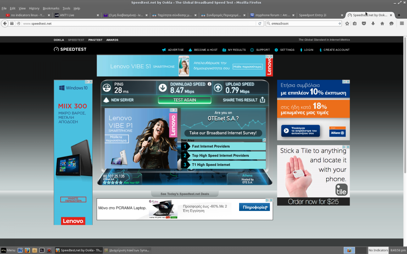Open the taskbar Menu button

[x=8, y=250]
